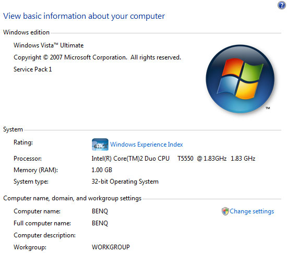Open Change settings for computer name
Image resolution: width=287 pixels, height=253 pixels.
click(252, 211)
